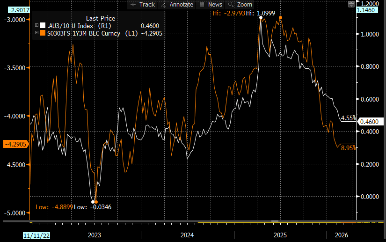Image resolution: width=386 pixels, height=242 pixels.
Task: Click the 0.4600 right axis value tag
Action: (370, 122)
